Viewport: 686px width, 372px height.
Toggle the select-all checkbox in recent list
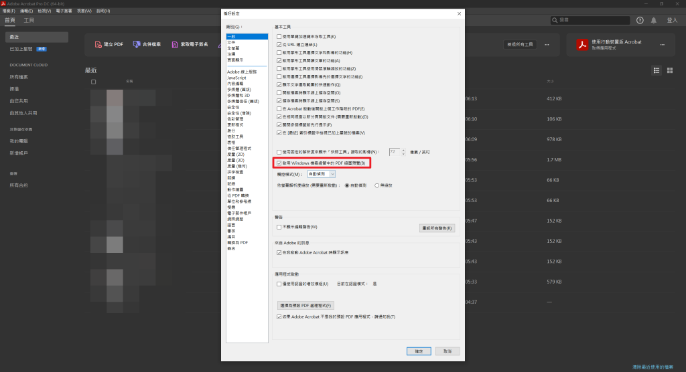[x=93, y=82]
